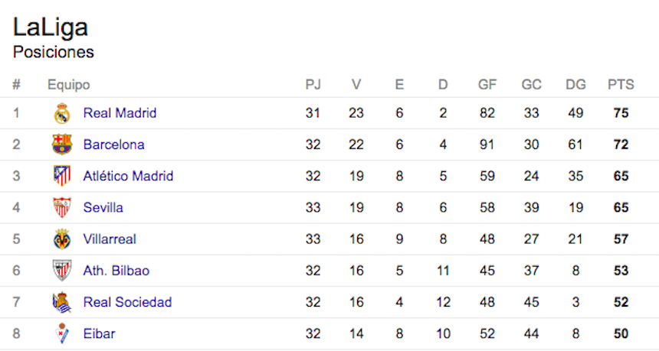Click the Atlético Madrid crest icon

click(62, 176)
